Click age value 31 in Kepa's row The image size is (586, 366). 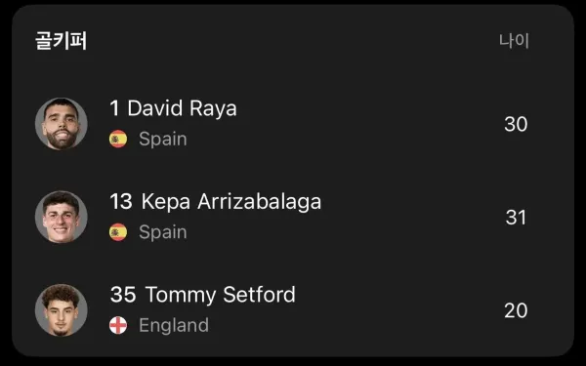[516, 217]
